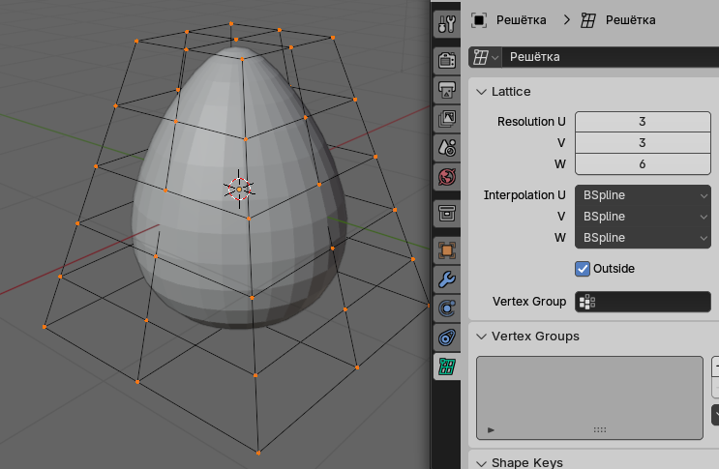Image resolution: width=719 pixels, height=469 pixels.
Task: Click the lattice data icon in the breadcrumb
Action: click(588, 20)
